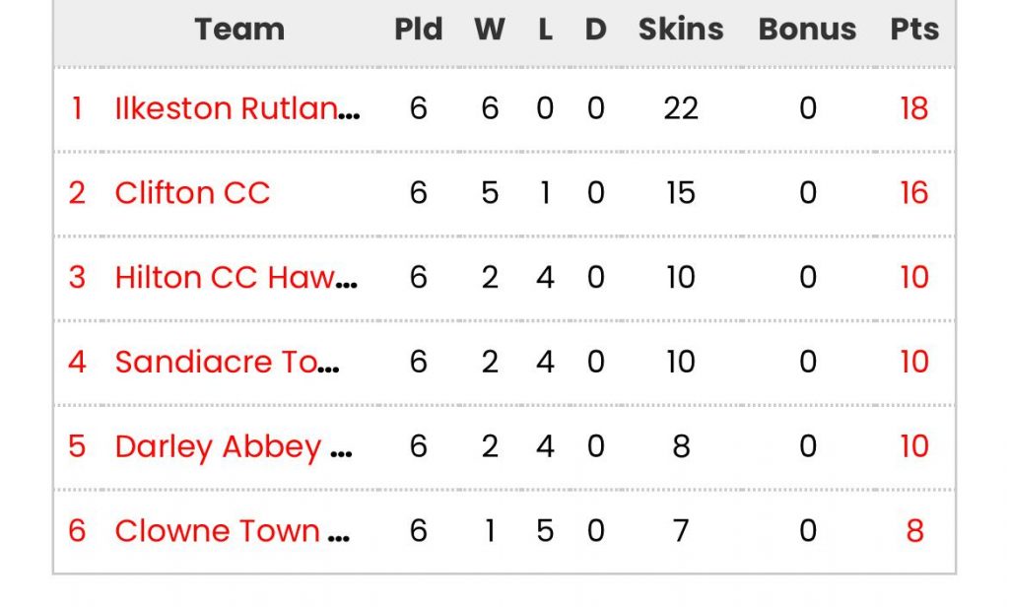1009x607 pixels.
Task: Select Clowne Town's 8 points value
Action: [915, 530]
